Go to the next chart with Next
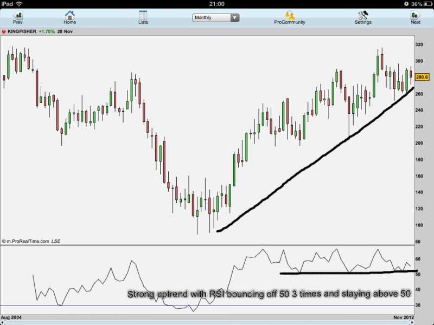Viewport: 434px width, 325px height. point(416,17)
